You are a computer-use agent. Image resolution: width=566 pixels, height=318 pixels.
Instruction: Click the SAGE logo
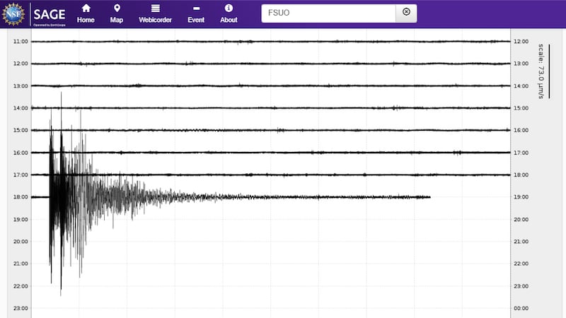click(x=50, y=15)
